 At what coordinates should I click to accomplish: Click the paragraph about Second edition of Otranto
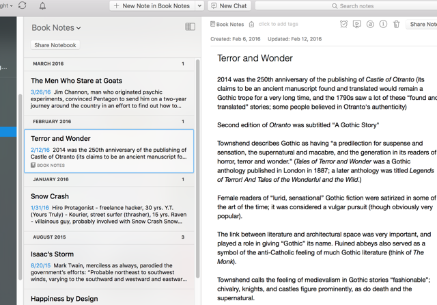coord(298,125)
